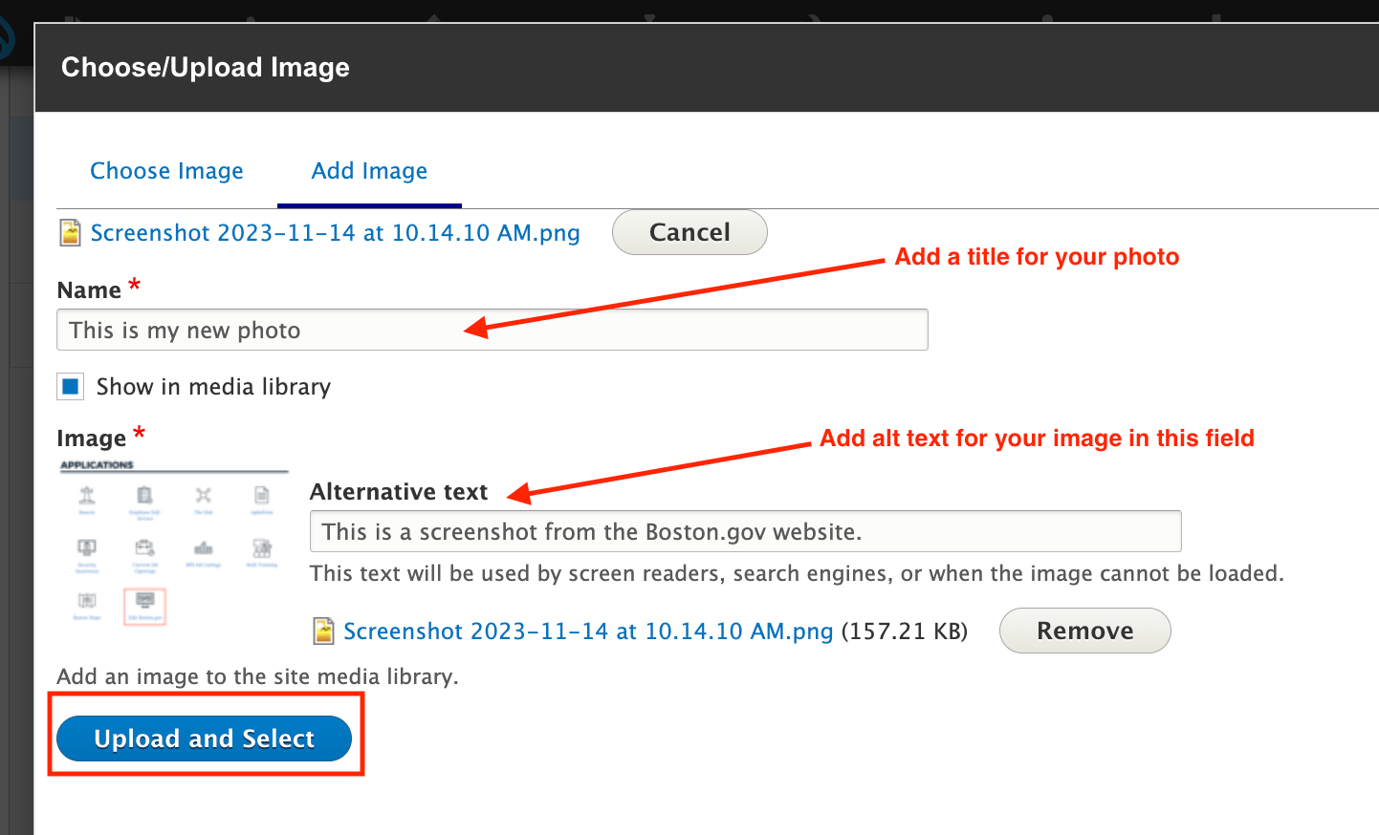Viewport: 1379px width, 835px height.
Task: Click Employee Self-Service icon in the preview
Action: [145, 496]
